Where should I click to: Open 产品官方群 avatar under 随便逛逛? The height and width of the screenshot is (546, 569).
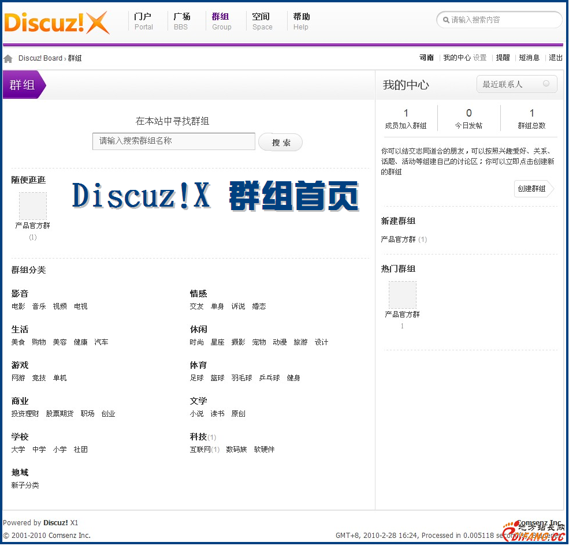(x=32, y=206)
